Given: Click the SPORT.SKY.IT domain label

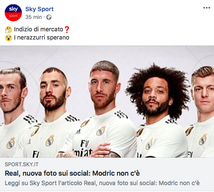Looking at the screenshot, I should coord(21,165).
